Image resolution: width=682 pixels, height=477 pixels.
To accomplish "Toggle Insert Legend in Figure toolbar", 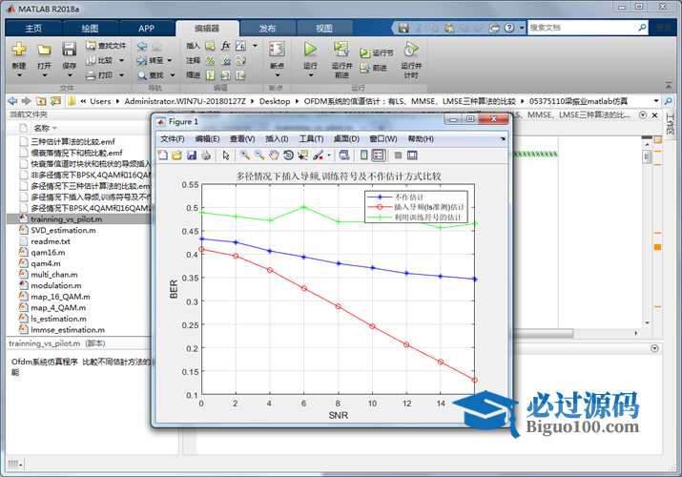I will [x=379, y=156].
